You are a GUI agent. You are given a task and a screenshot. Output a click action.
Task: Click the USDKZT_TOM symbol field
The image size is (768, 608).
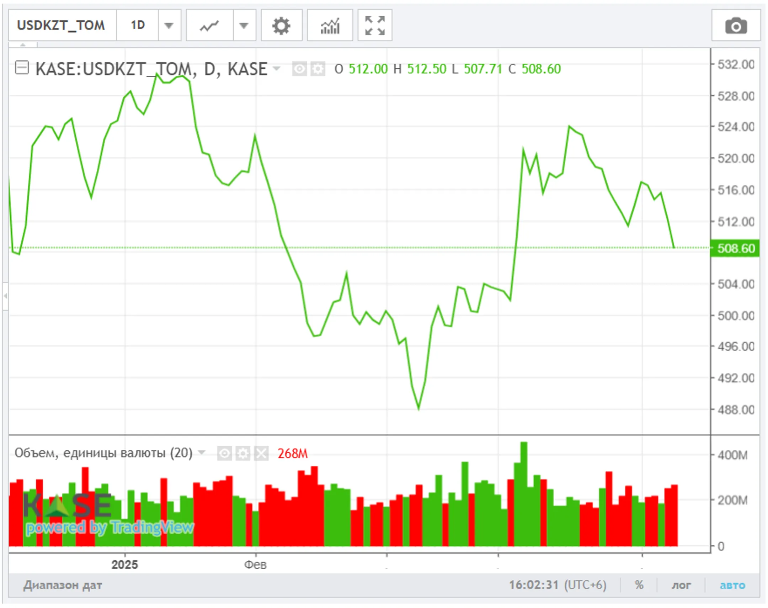[61, 26]
